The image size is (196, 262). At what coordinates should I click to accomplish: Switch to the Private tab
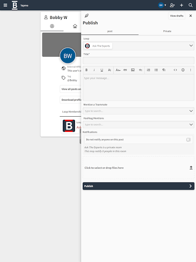tap(167, 31)
